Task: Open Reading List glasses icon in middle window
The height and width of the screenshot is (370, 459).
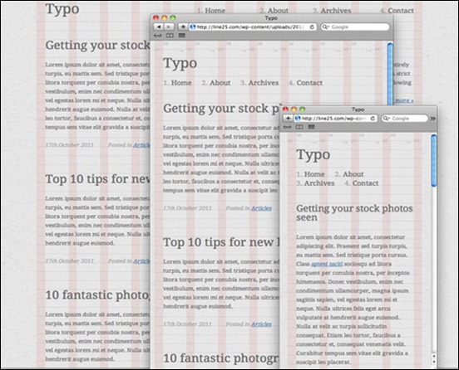Action: point(158,36)
